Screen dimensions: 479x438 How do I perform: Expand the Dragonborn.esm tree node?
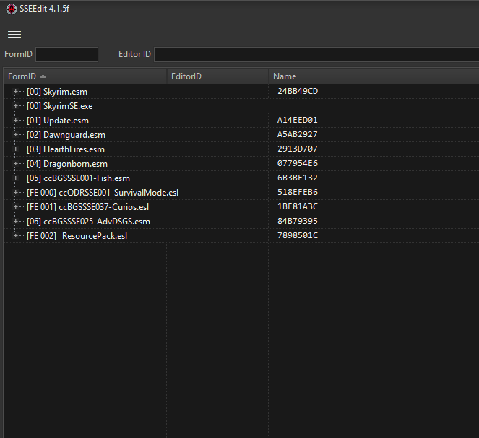pos(15,164)
